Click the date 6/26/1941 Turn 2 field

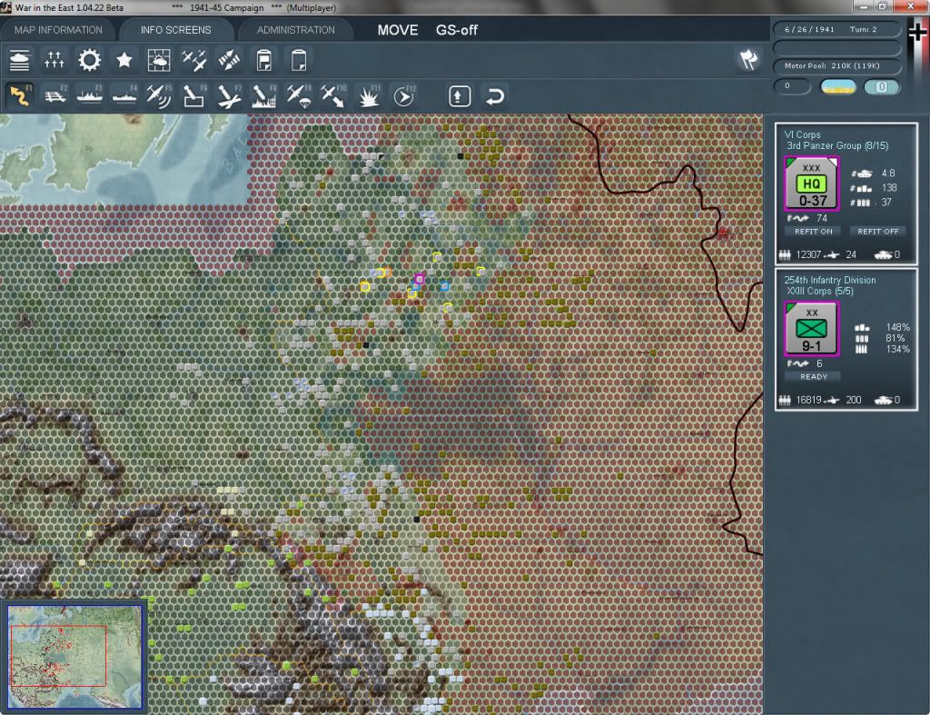(x=836, y=29)
